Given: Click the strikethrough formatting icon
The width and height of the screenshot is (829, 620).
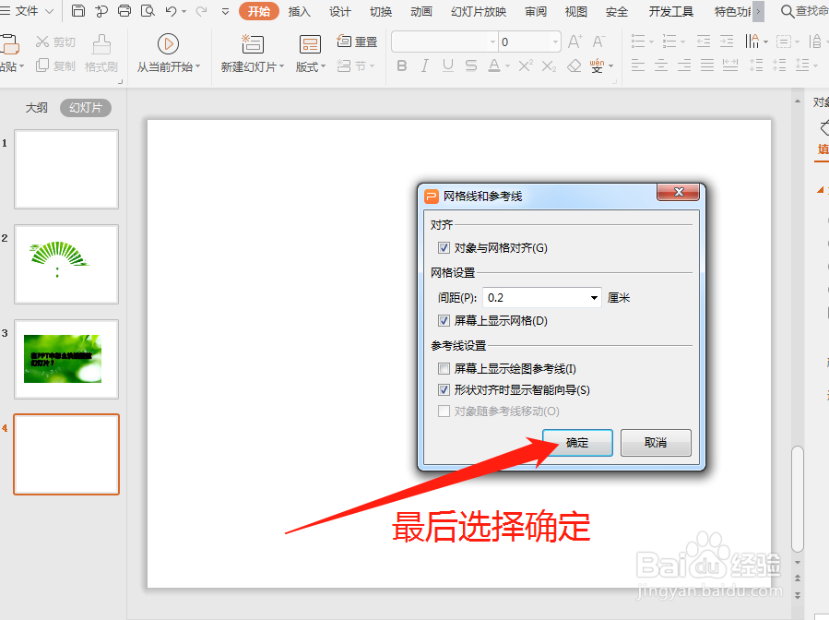Looking at the screenshot, I should tap(470, 66).
